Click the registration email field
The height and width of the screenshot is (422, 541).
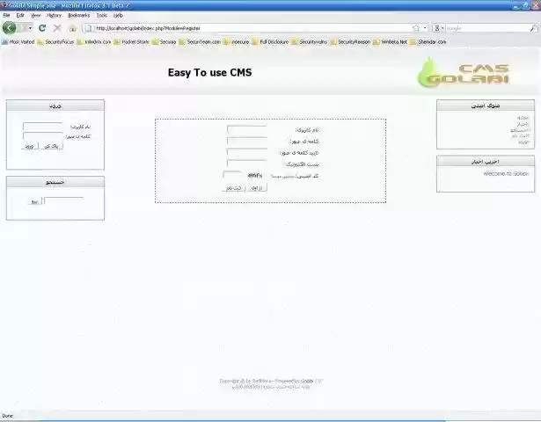click(246, 164)
